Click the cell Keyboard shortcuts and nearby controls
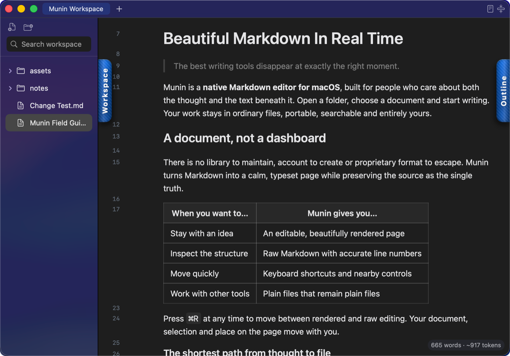 click(342, 273)
